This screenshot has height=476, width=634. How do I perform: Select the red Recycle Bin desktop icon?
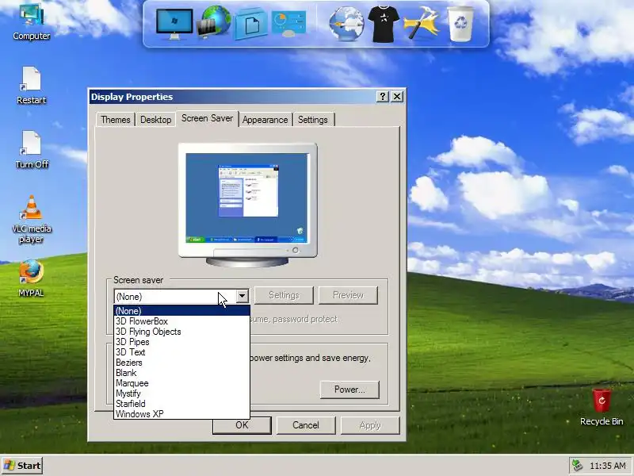[x=602, y=407]
